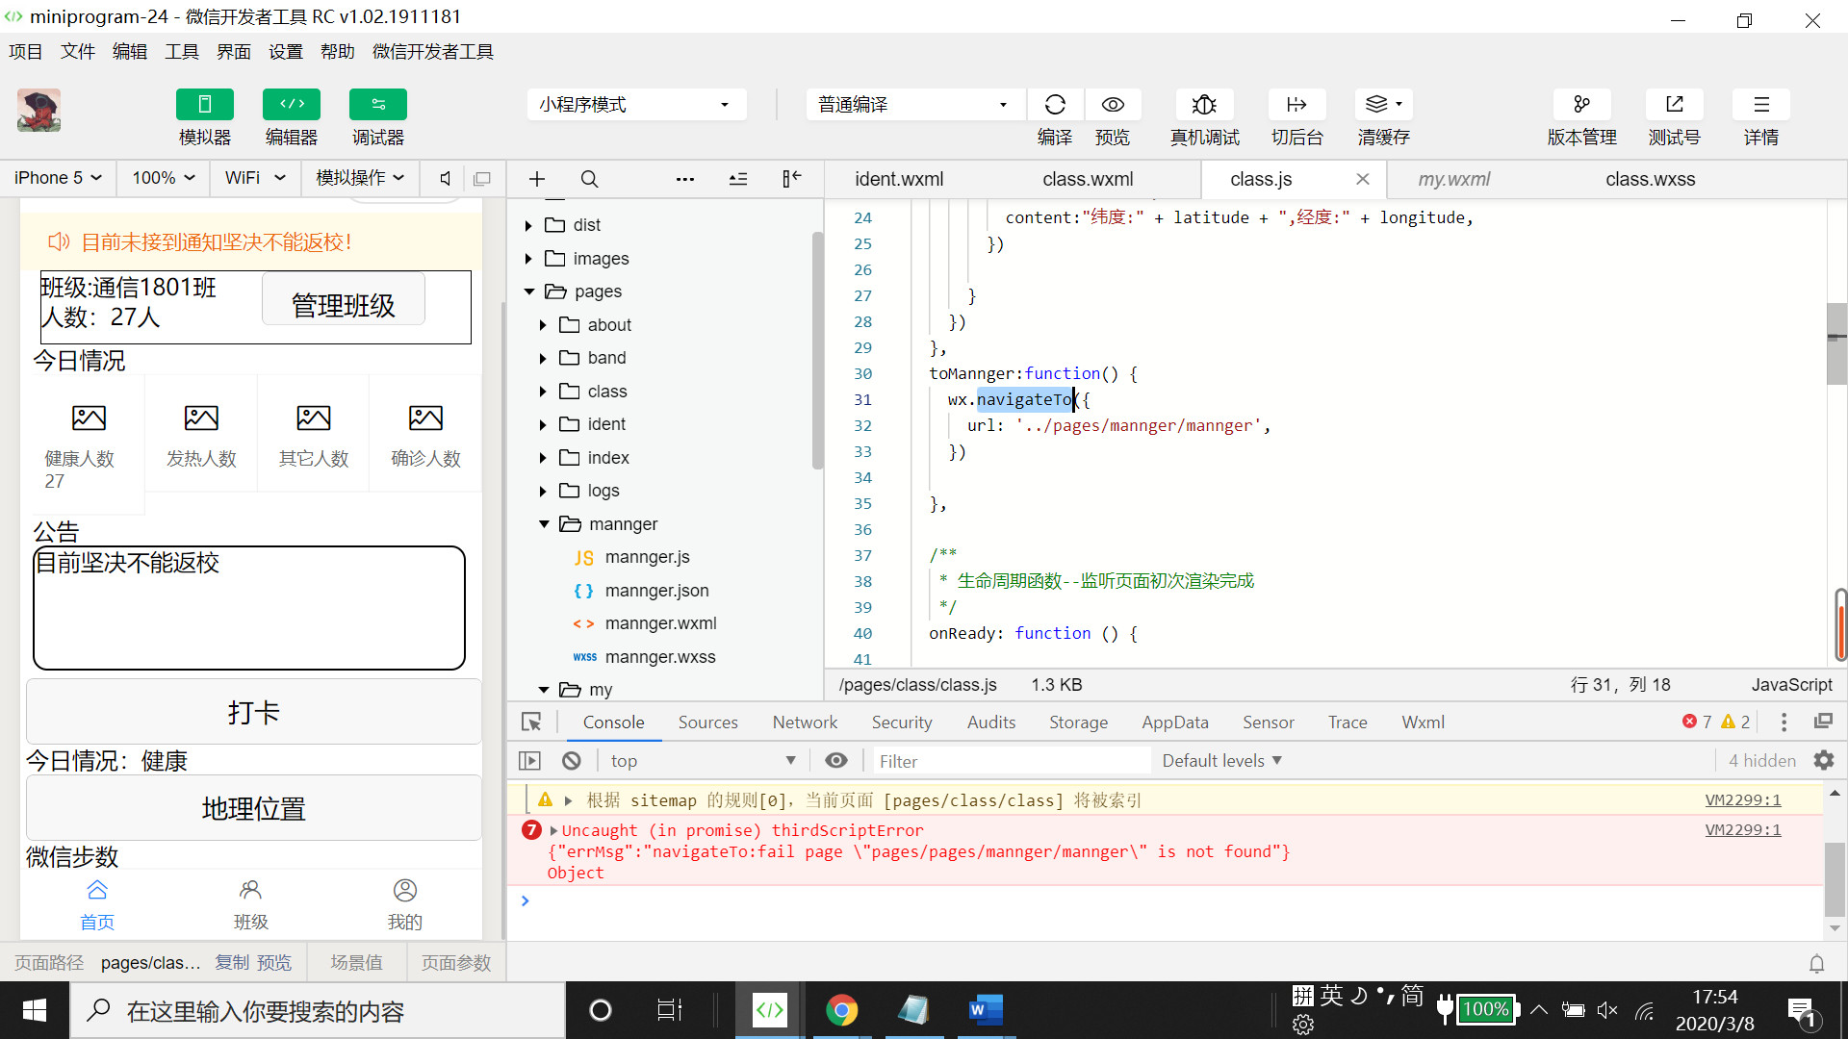The height and width of the screenshot is (1039, 1848).
Task: Click the preview eye icon in toolbar
Action: click(1113, 105)
